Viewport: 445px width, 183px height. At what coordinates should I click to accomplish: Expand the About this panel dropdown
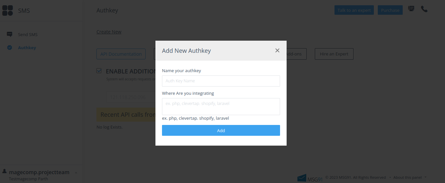pos(425,177)
